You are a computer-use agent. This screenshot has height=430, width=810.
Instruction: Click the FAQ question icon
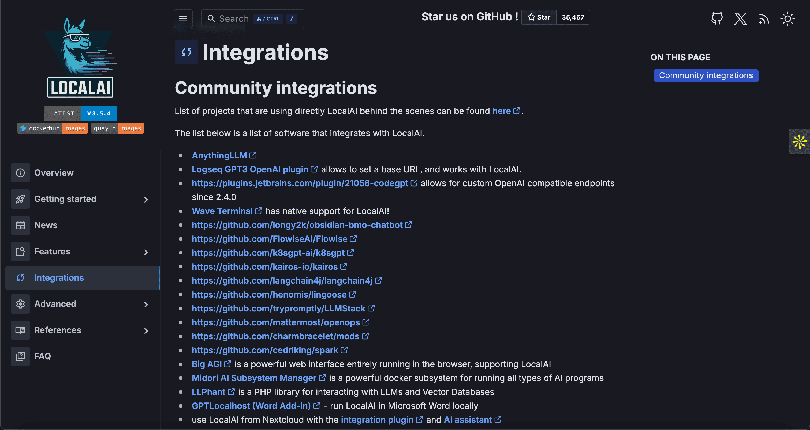click(20, 356)
